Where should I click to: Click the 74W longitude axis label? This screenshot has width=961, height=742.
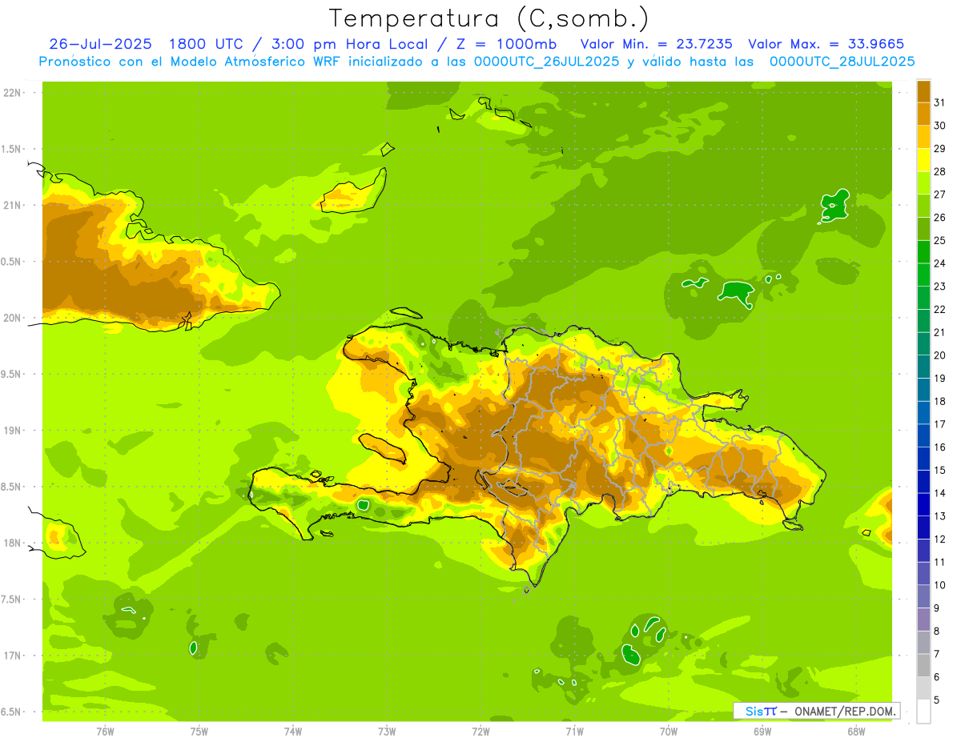[x=293, y=732]
